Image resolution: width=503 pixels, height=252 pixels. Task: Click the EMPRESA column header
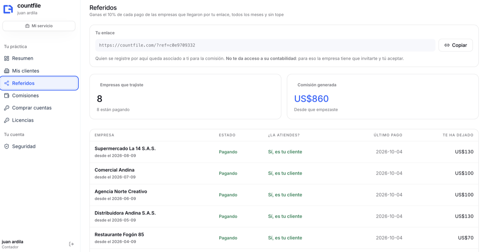(x=104, y=135)
